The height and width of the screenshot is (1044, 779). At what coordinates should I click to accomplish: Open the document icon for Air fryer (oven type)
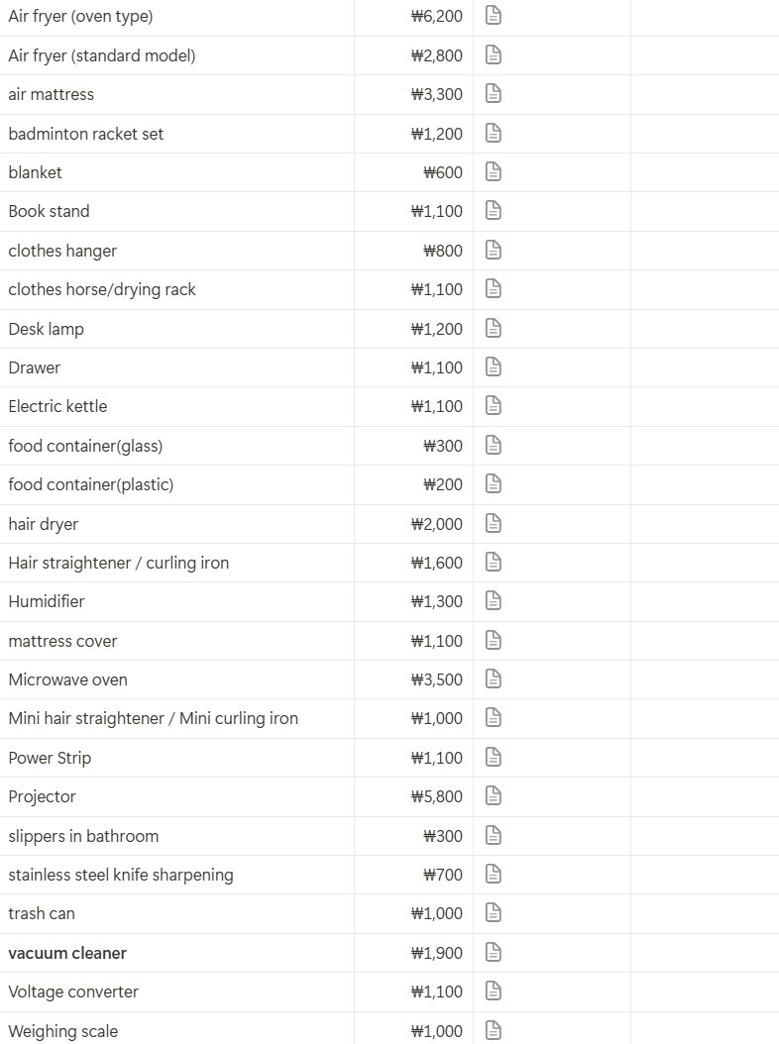(494, 15)
